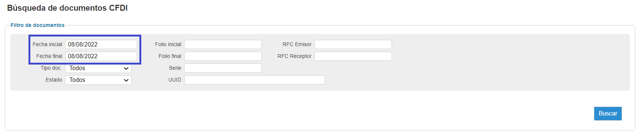Click the Folio inicial label text
Image resolution: width=642 pixels, height=135 pixels.
coord(168,44)
